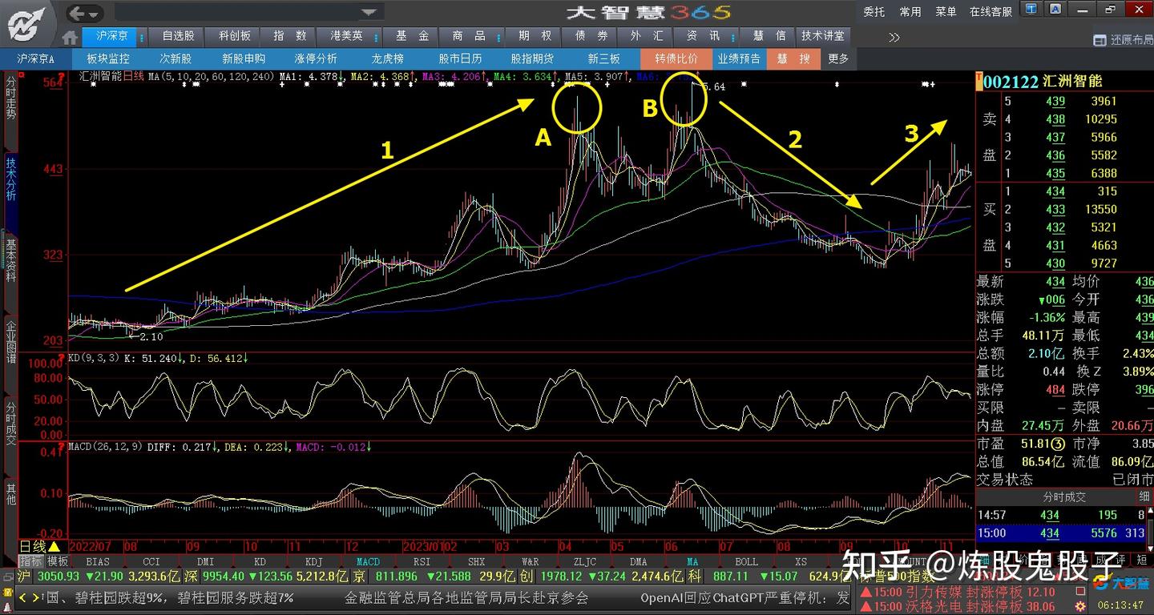1154x615 pixels.
Task: Go back with the arrow button
Action: pyautogui.click(x=77, y=13)
